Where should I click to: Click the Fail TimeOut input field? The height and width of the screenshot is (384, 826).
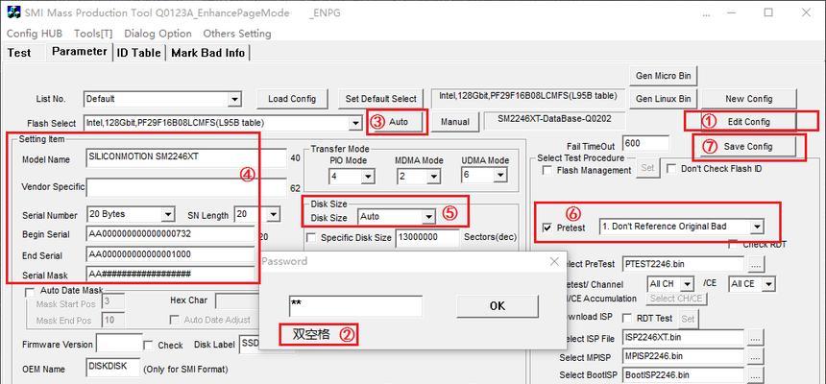click(x=645, y=143)
